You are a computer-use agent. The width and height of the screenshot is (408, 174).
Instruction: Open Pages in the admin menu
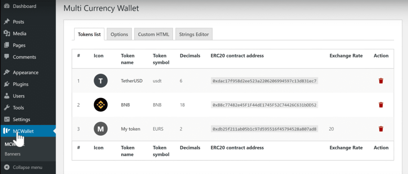point(19,45)
